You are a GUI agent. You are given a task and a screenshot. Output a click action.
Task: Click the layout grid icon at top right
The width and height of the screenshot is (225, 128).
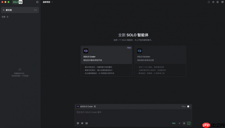tap(222, 2)
